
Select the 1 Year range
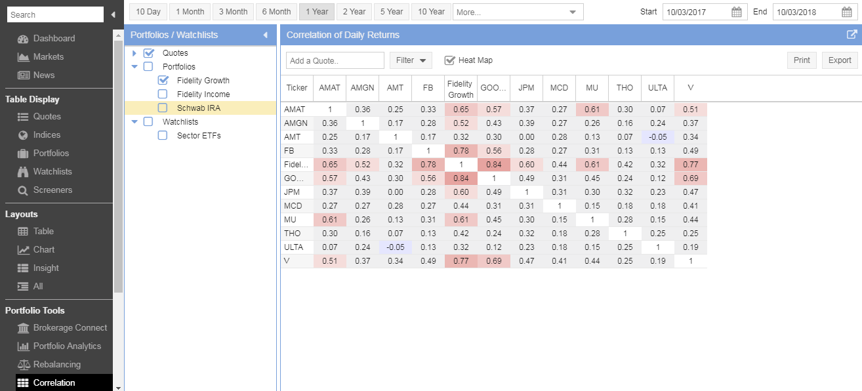coord(317,12)
